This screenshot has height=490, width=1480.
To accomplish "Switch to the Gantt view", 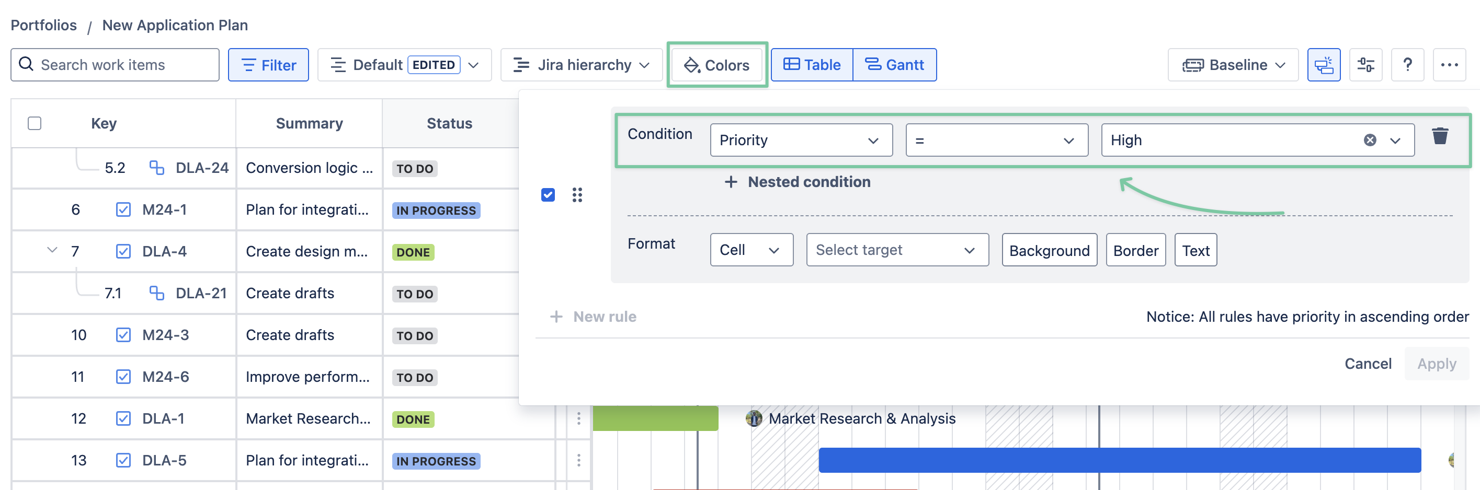I will pyautogui.click(x=895, y=65).
